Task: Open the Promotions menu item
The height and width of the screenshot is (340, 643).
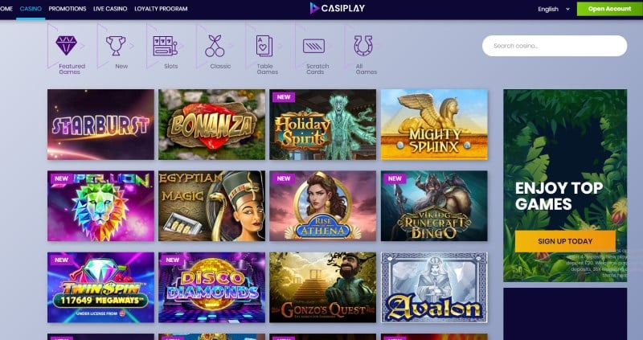Action: click(68, 9)
